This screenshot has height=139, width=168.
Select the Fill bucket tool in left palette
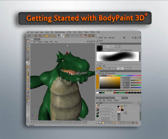click(28, 100)
